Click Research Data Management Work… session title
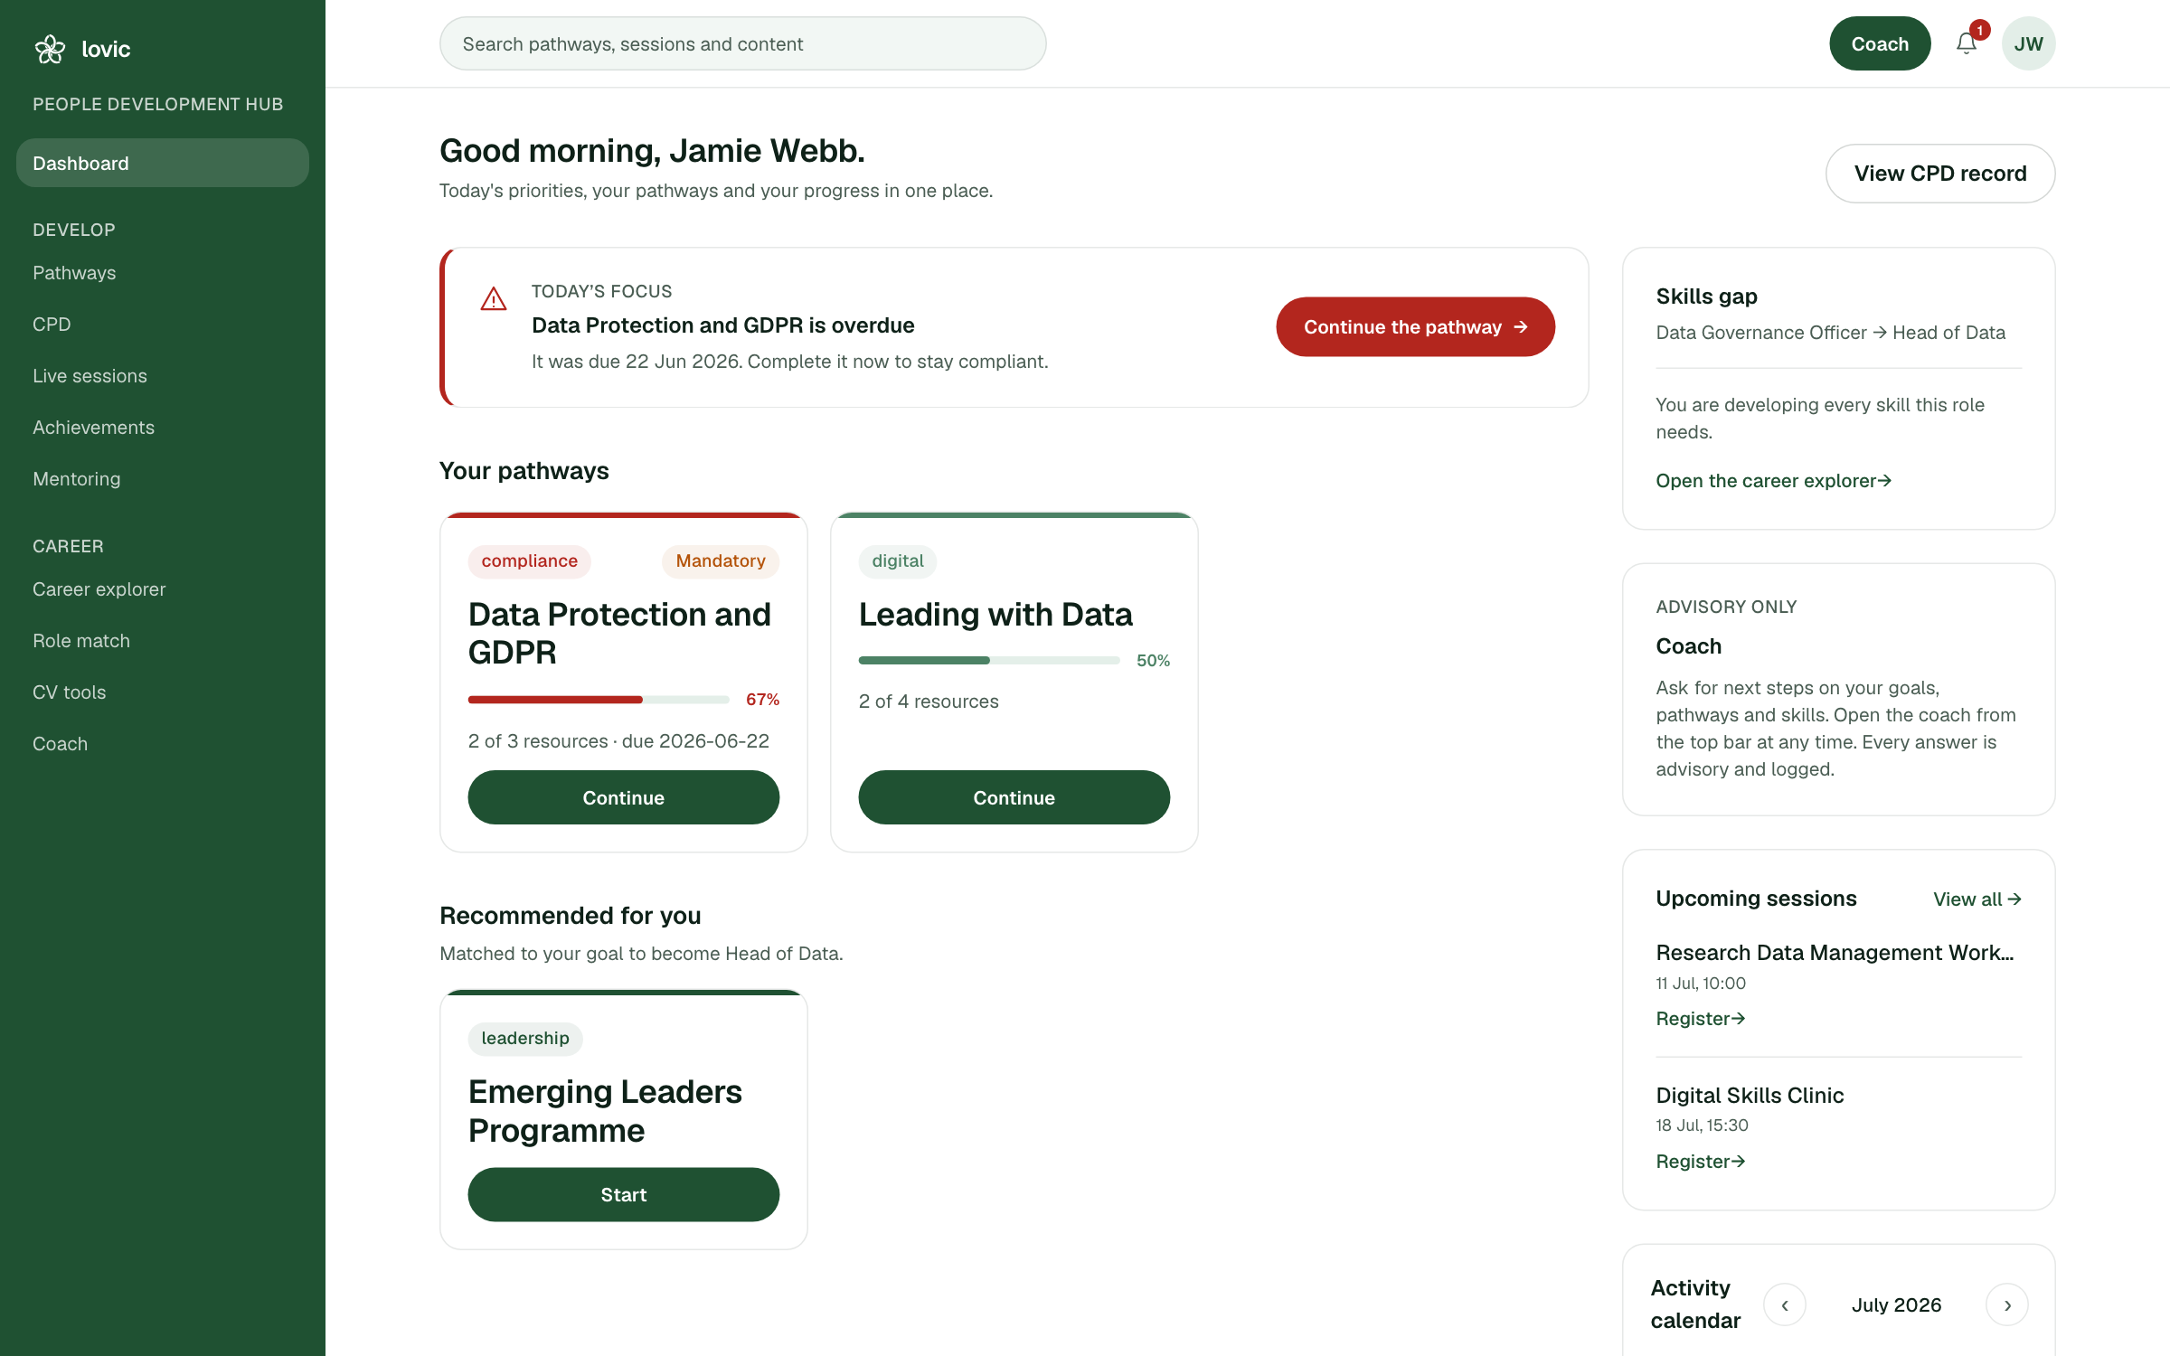The width and height of the screenshot is (2170, 1356). [x=1835, y=953]
